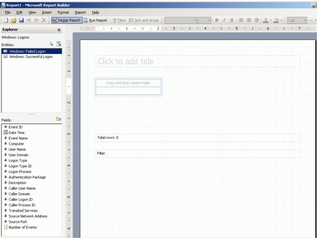This screenshot has width=318, height=238.
Task: Toggle Underline formatting
Action: [231, 20]
